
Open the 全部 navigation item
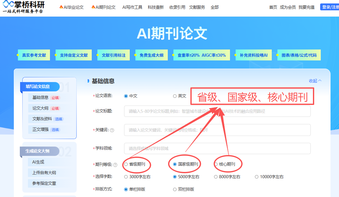[215, 7]
